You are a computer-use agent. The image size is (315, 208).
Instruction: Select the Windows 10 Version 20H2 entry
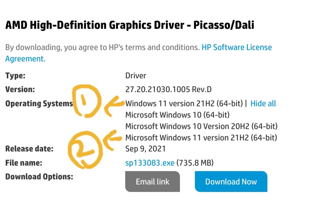(x=201, y=127)
